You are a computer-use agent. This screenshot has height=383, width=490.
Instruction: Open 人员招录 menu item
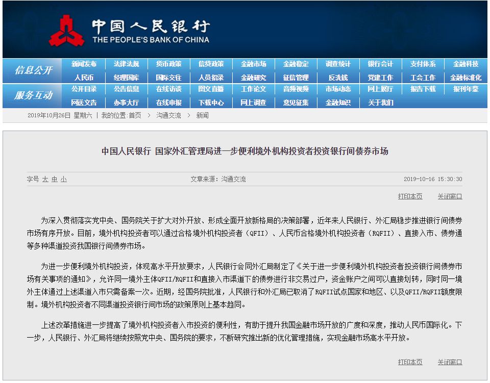click(x=211, y=78)
